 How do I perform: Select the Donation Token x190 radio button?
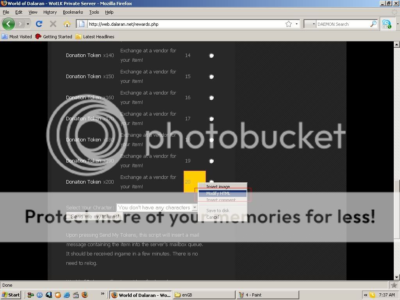click(211, 161)
